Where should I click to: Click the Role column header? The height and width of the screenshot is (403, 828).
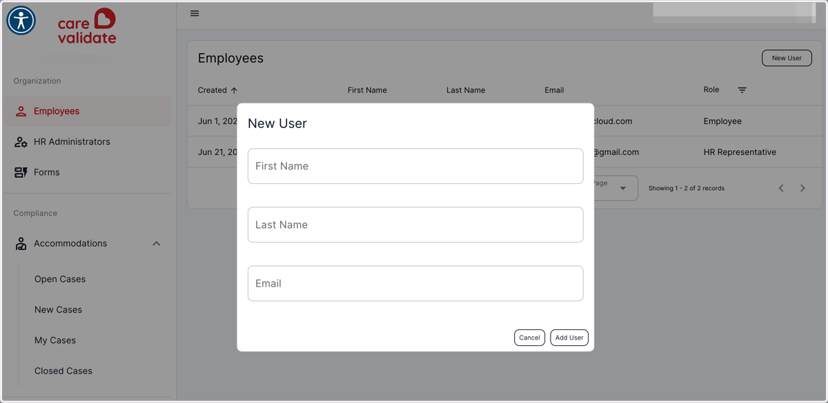tap(711, 90)
